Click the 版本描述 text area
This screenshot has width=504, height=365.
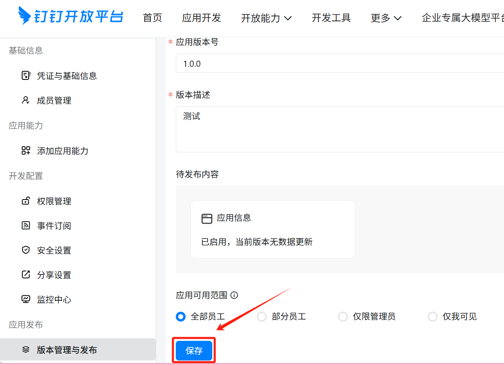click(x=340, y=129)
